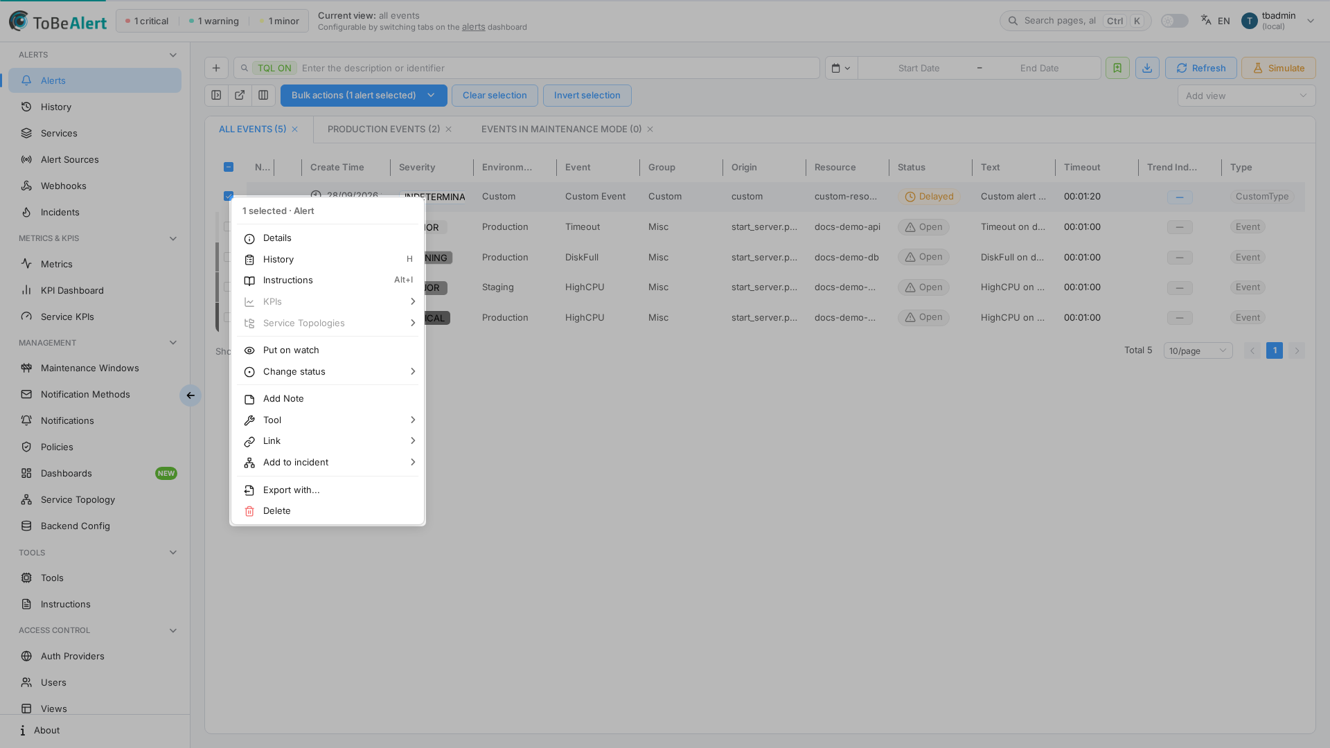This screenshot has width=1330, height=748.
Task: Collapse the METRICS & KPIS section
Action: click(173, 238)
